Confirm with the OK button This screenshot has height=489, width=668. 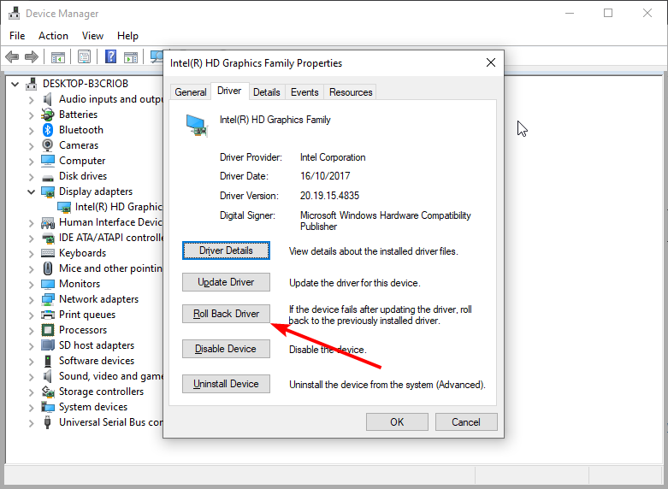[x=397, y=421]
